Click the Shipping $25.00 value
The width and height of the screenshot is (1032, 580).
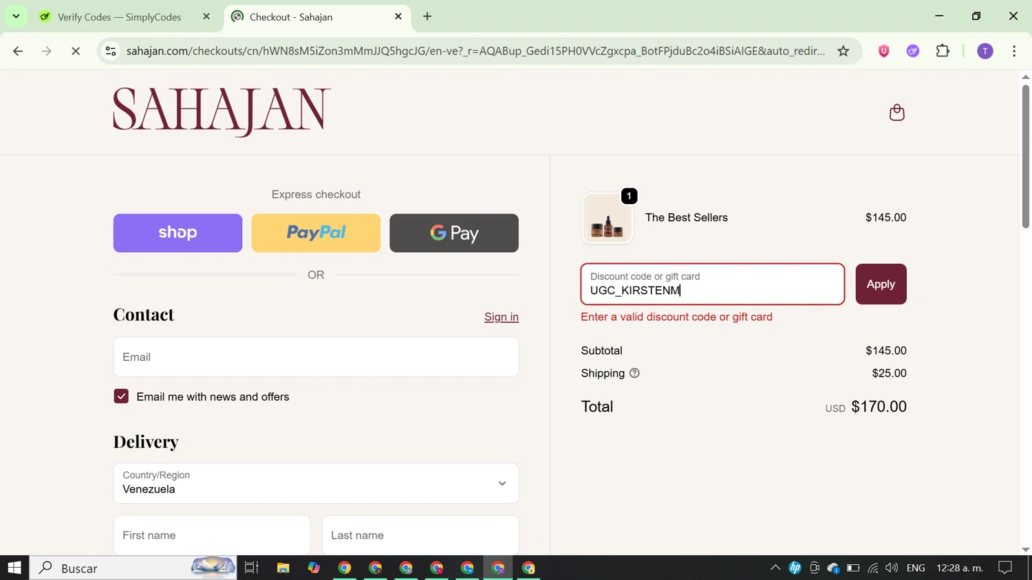[889, 373]
